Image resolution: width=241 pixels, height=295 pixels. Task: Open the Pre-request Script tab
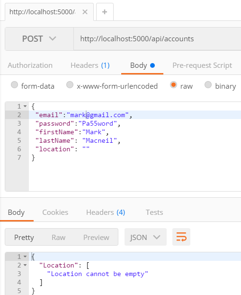(x=202, y=65)
